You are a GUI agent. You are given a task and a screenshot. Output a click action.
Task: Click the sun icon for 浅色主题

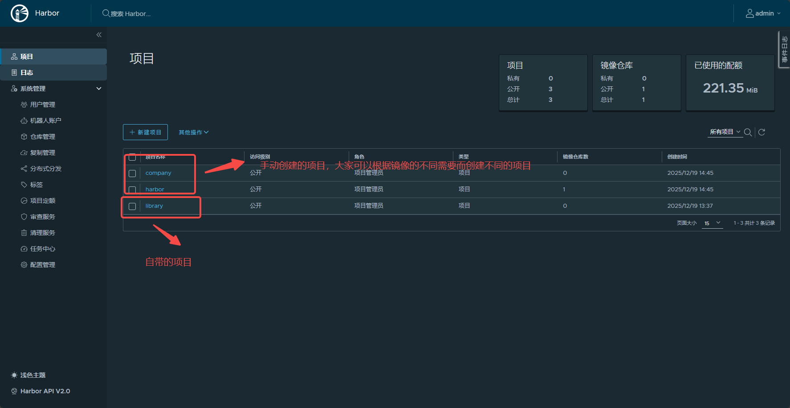[14, 375]
